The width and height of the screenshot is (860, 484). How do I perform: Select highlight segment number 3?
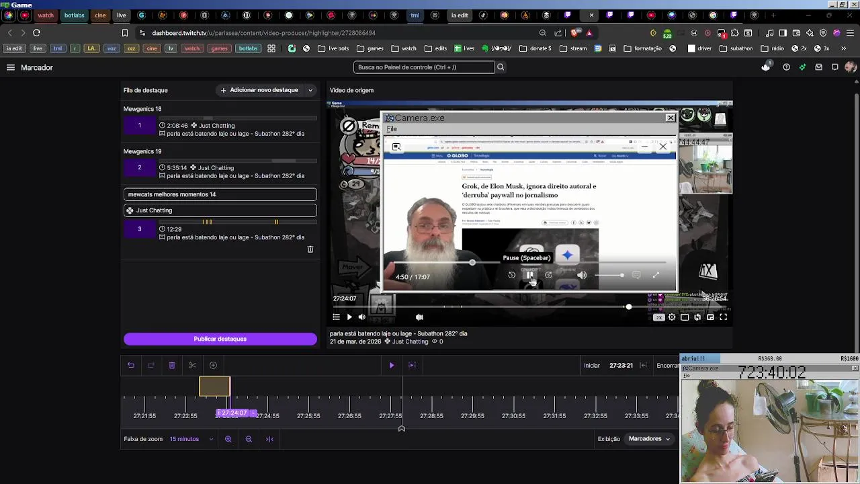pyautogui.click(x=140, y=229)
